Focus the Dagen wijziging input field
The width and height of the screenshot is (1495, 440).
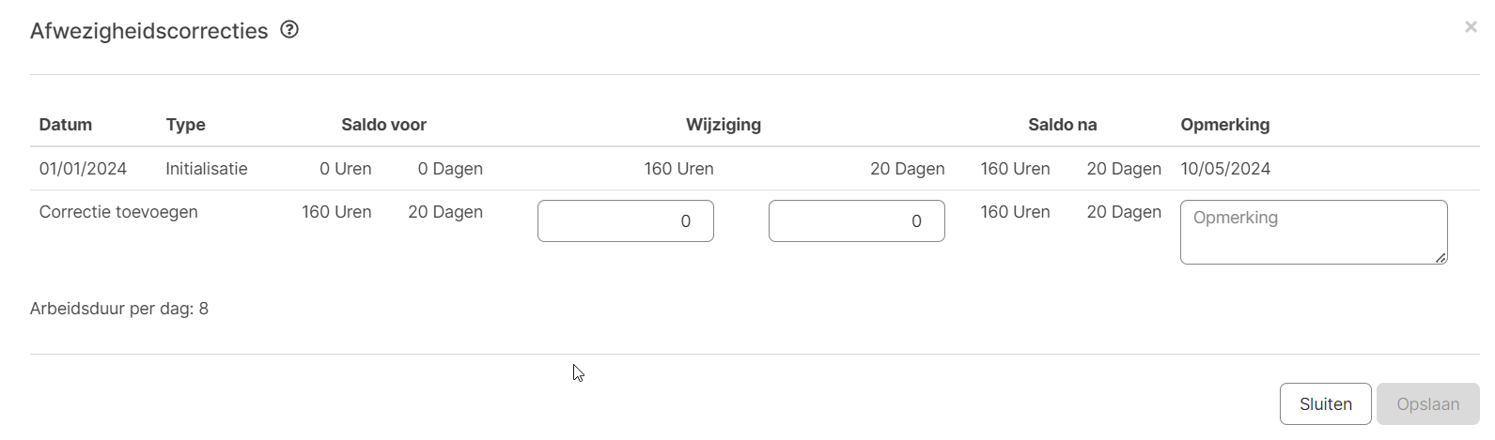point(856,221)
